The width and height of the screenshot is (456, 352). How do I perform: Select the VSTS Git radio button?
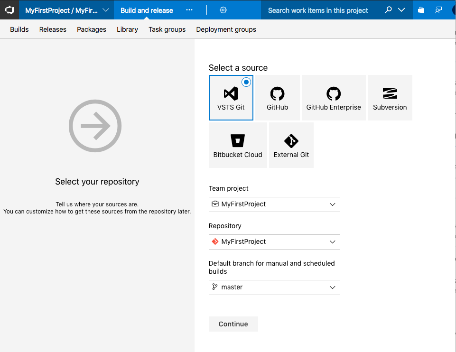coord(246,82)
